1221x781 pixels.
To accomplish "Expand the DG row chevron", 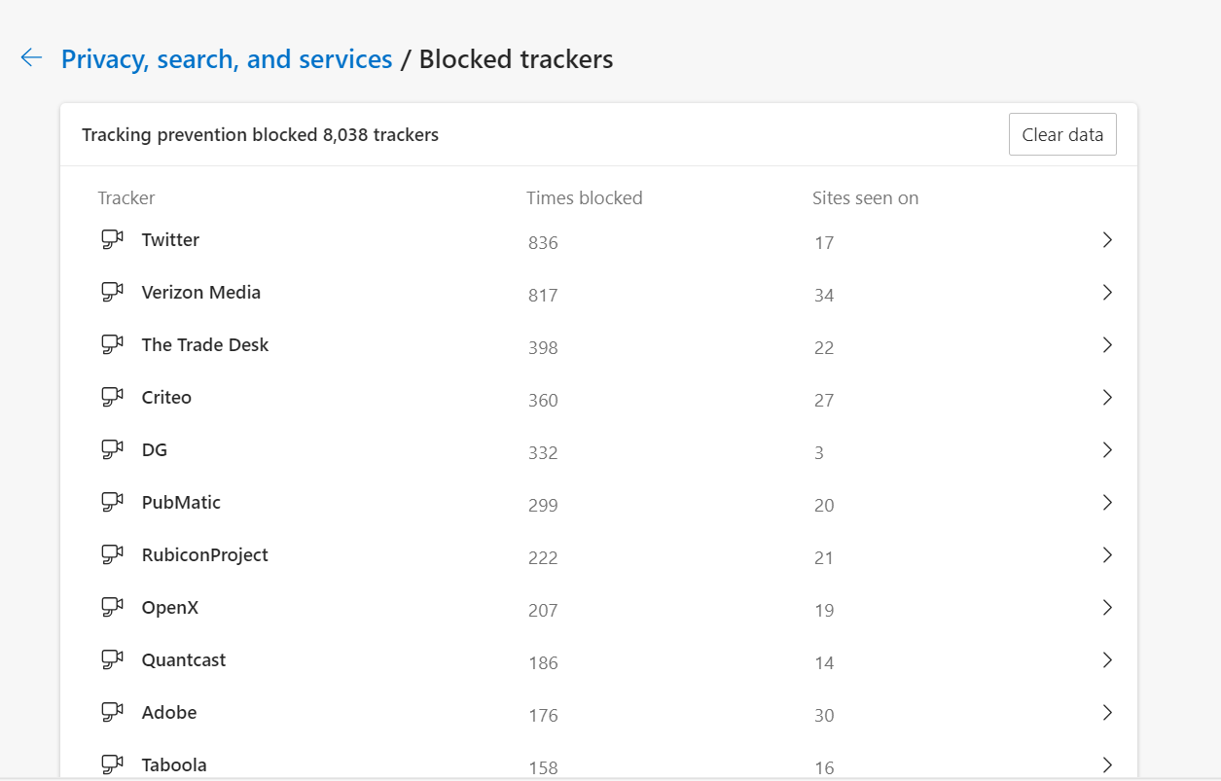I will pyautogui.click(x=1106, y=450).
